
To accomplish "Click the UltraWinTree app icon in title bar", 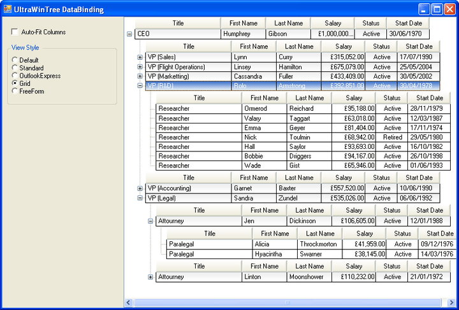I will click(8, 10).
